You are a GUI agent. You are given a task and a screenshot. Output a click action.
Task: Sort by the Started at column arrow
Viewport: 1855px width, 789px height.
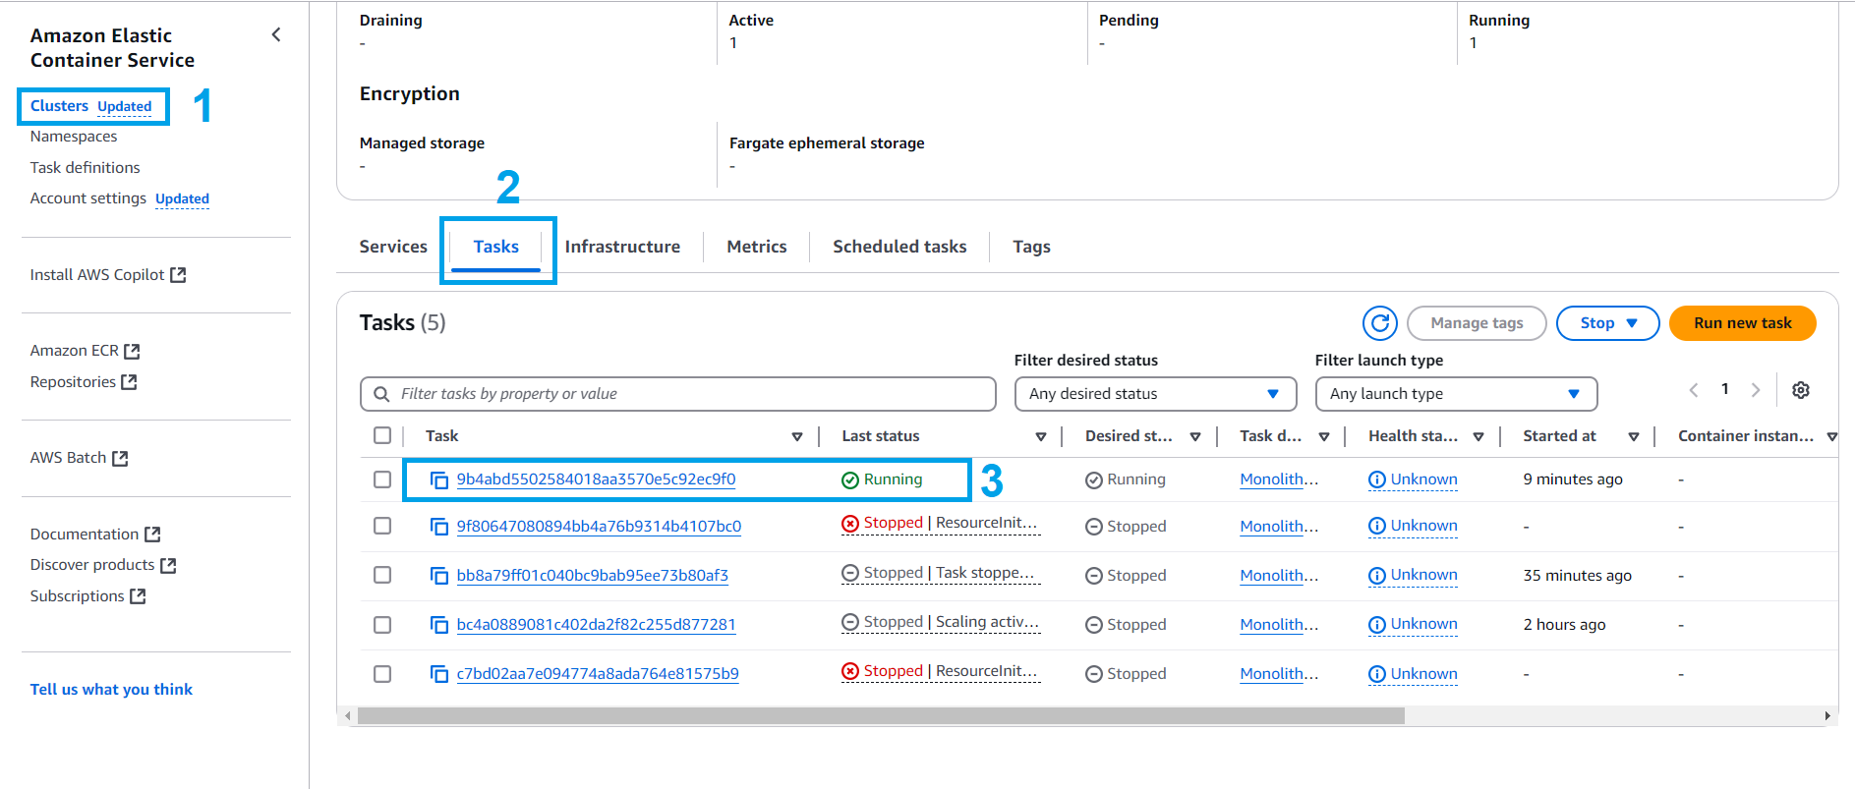[1634, 437]
